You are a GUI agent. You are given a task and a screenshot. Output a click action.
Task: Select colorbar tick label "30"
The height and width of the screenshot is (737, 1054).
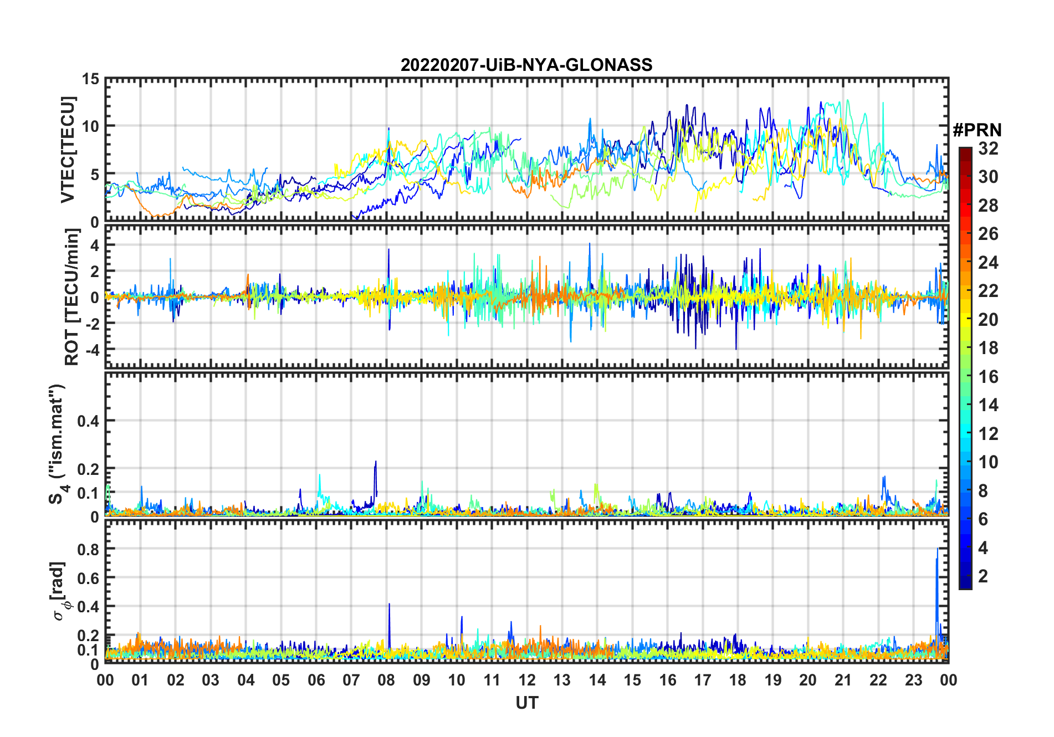pos(989,177)
